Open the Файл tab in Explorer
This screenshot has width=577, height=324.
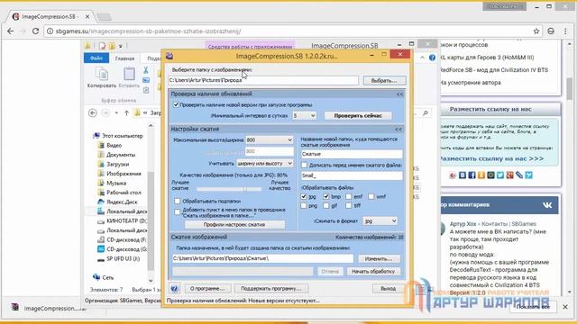96,58
